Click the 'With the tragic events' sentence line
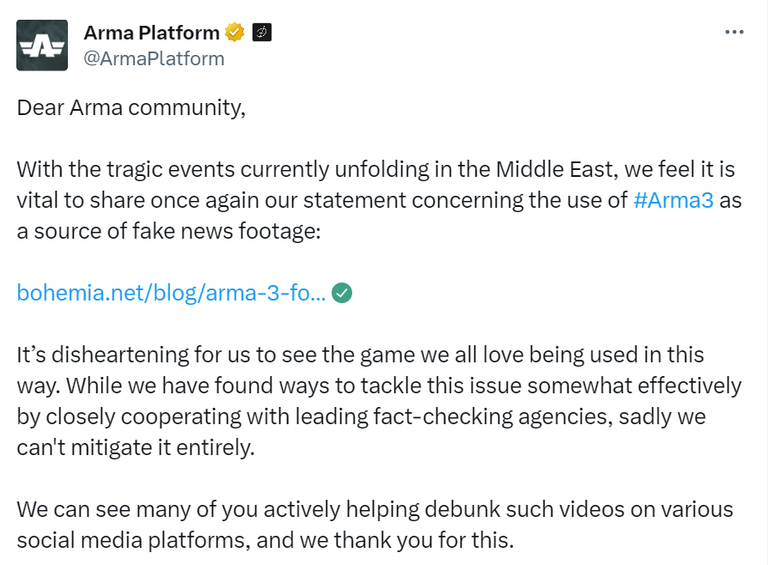The width and height of the screenshot is (774, 565). click(x=375, y=169)
